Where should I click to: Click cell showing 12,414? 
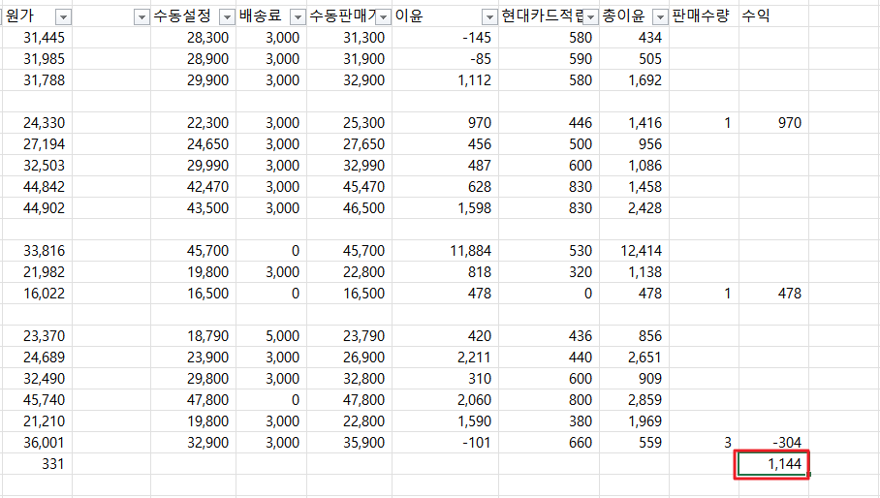634,251
